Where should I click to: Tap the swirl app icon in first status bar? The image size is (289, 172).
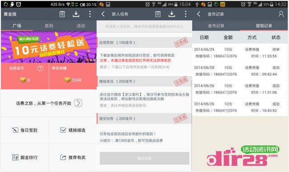6,4
